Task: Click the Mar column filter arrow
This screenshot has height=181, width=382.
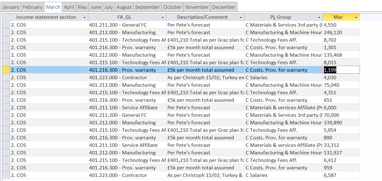Action: point(356,18)
